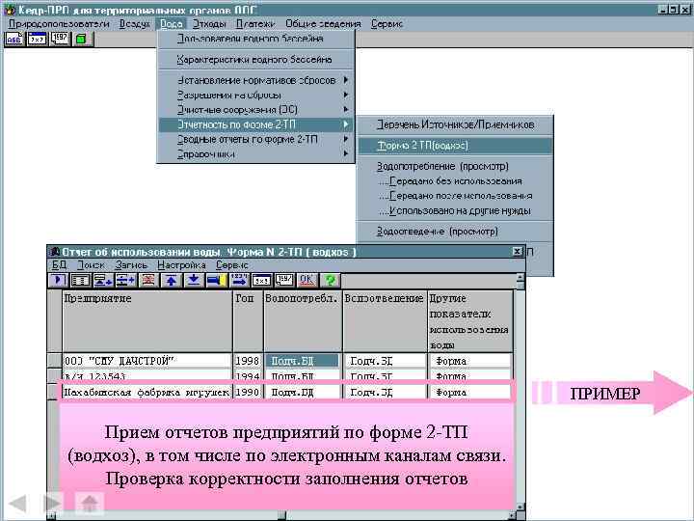Expand Сводные отчеты по форме 2-ТП submenu

click(256, 139)
